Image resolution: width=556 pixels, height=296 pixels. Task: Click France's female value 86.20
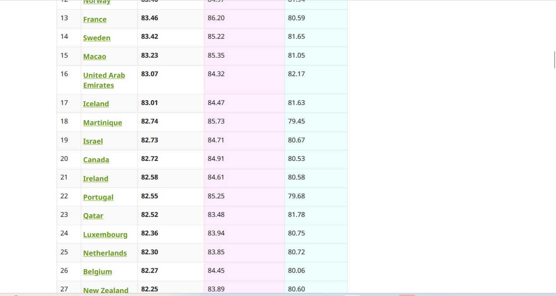click(x=216, y=18)
